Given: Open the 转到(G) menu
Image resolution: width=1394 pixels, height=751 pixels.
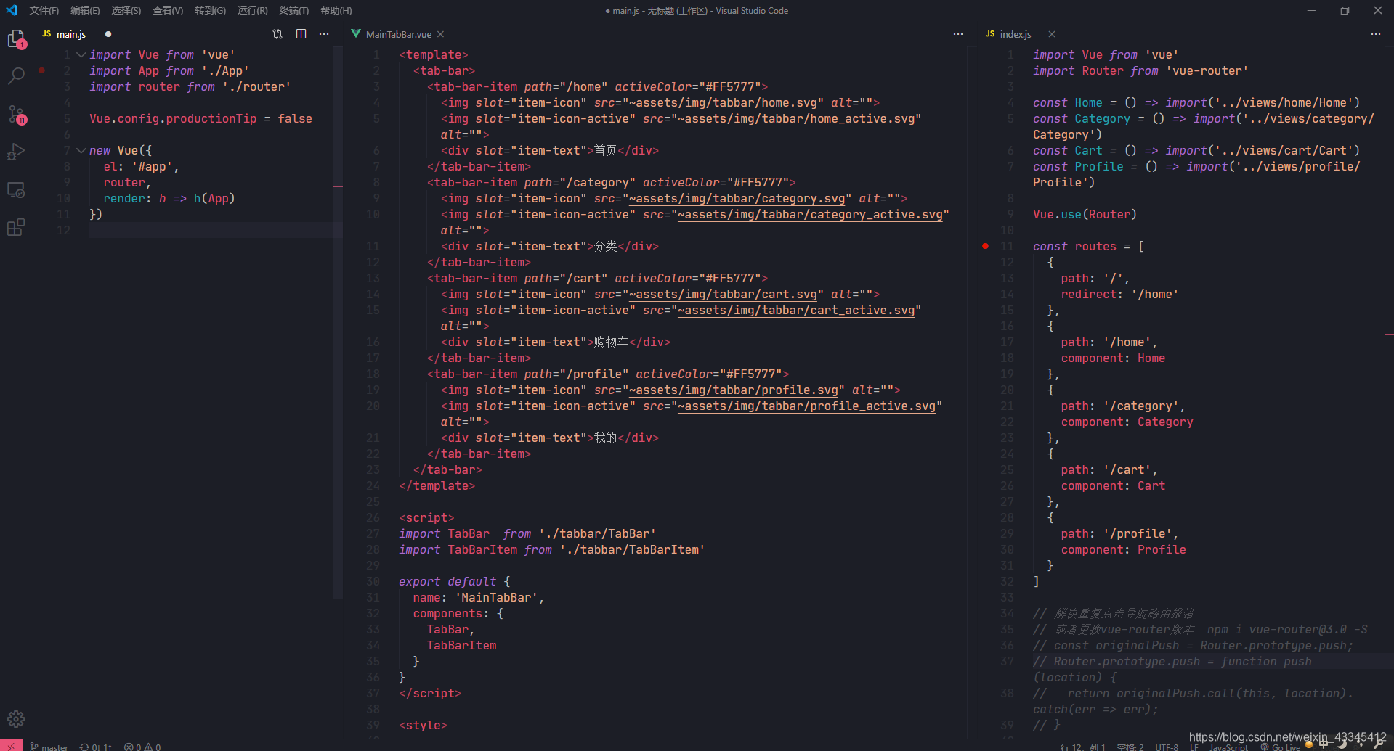Looking at the screenshot, I should click(210, 10).
